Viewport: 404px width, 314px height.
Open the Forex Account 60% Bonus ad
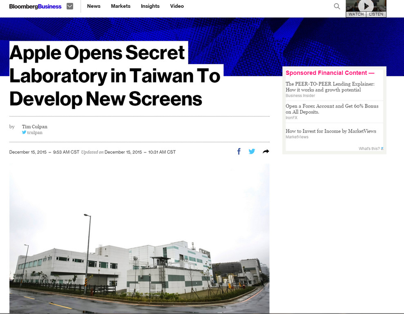[332, 109]
